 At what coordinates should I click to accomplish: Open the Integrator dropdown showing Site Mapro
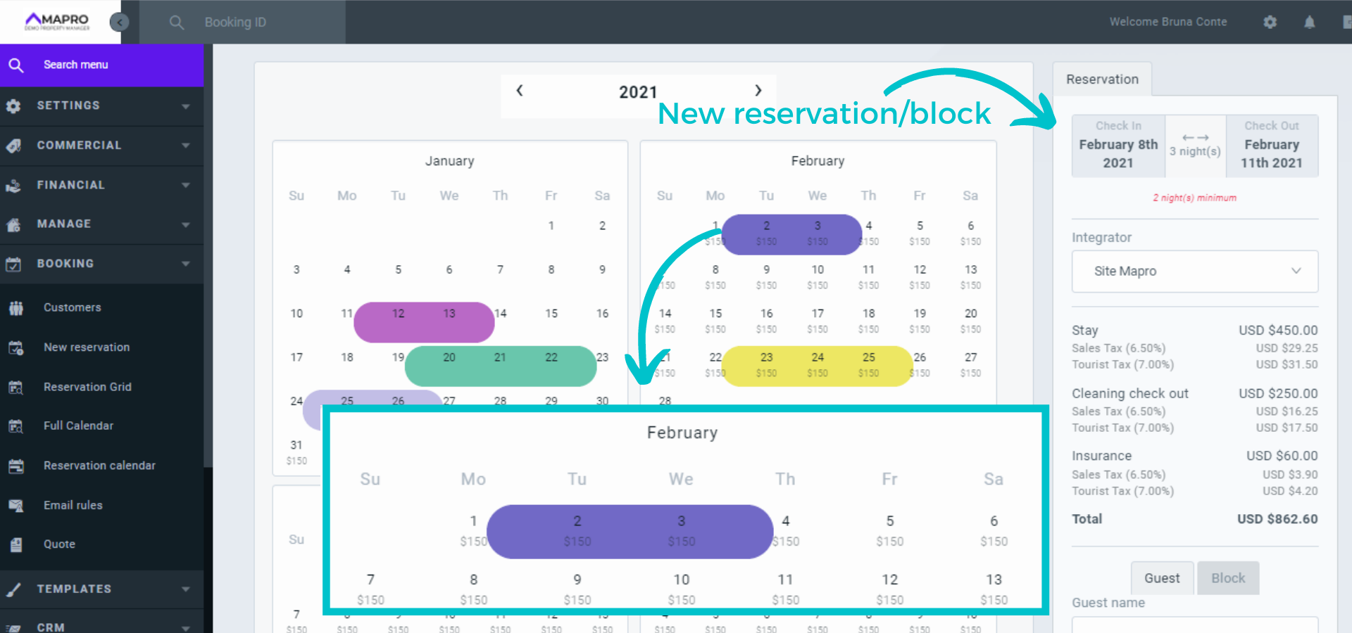point(1194,271)
